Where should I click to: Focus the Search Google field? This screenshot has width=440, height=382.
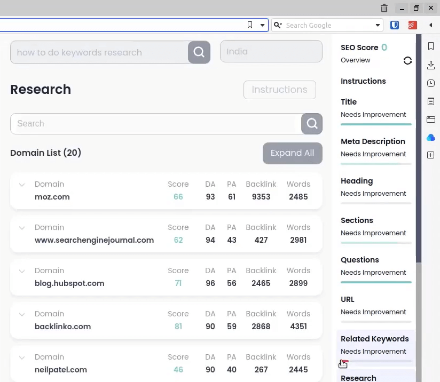coord(328,25)
